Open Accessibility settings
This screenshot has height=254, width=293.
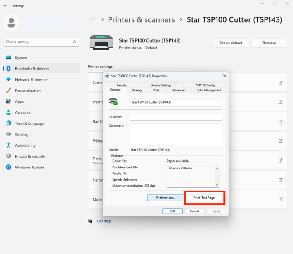(42, 145)
